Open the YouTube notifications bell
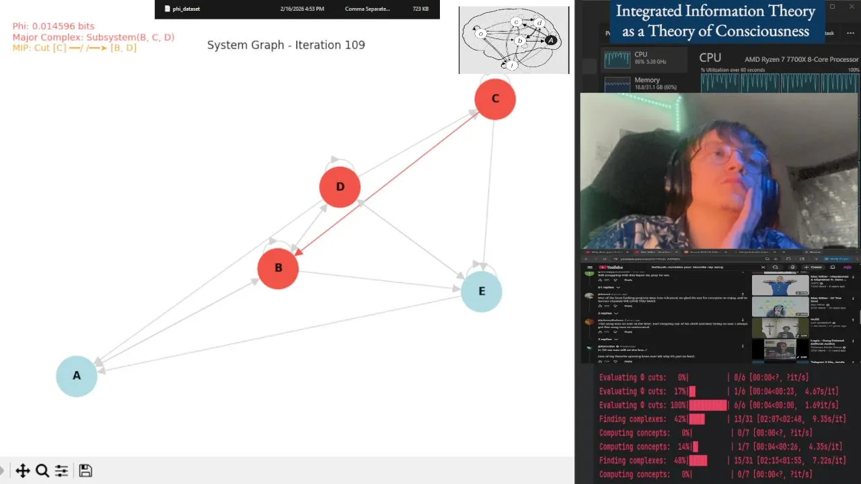Screen dimensions: 861x484 833,268
